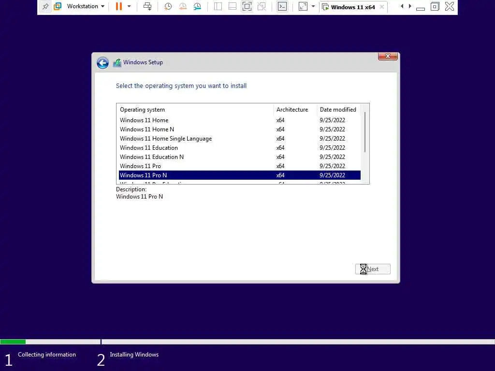
Task: Select Windows 11 Home Single Language
Action: [x=240, y=139]
